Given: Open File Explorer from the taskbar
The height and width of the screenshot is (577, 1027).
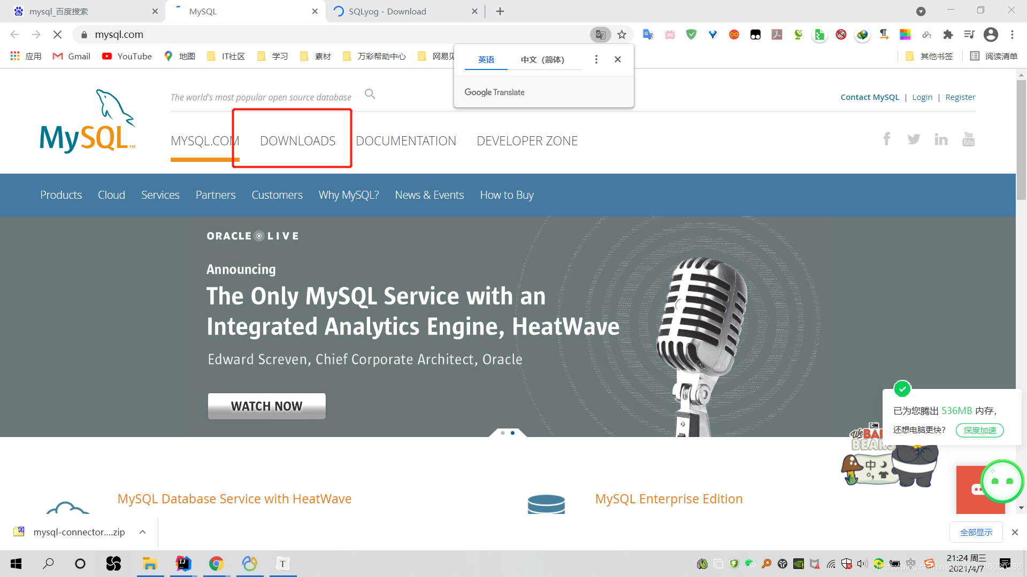Looking at the screenshot, I should (x=150, y=564).
